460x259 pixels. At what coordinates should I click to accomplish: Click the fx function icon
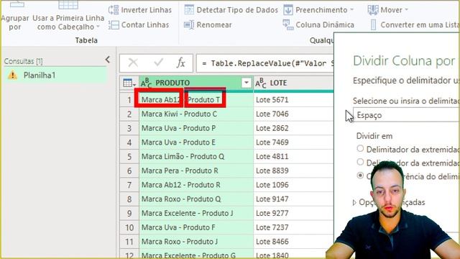click(x=181, y=63)
